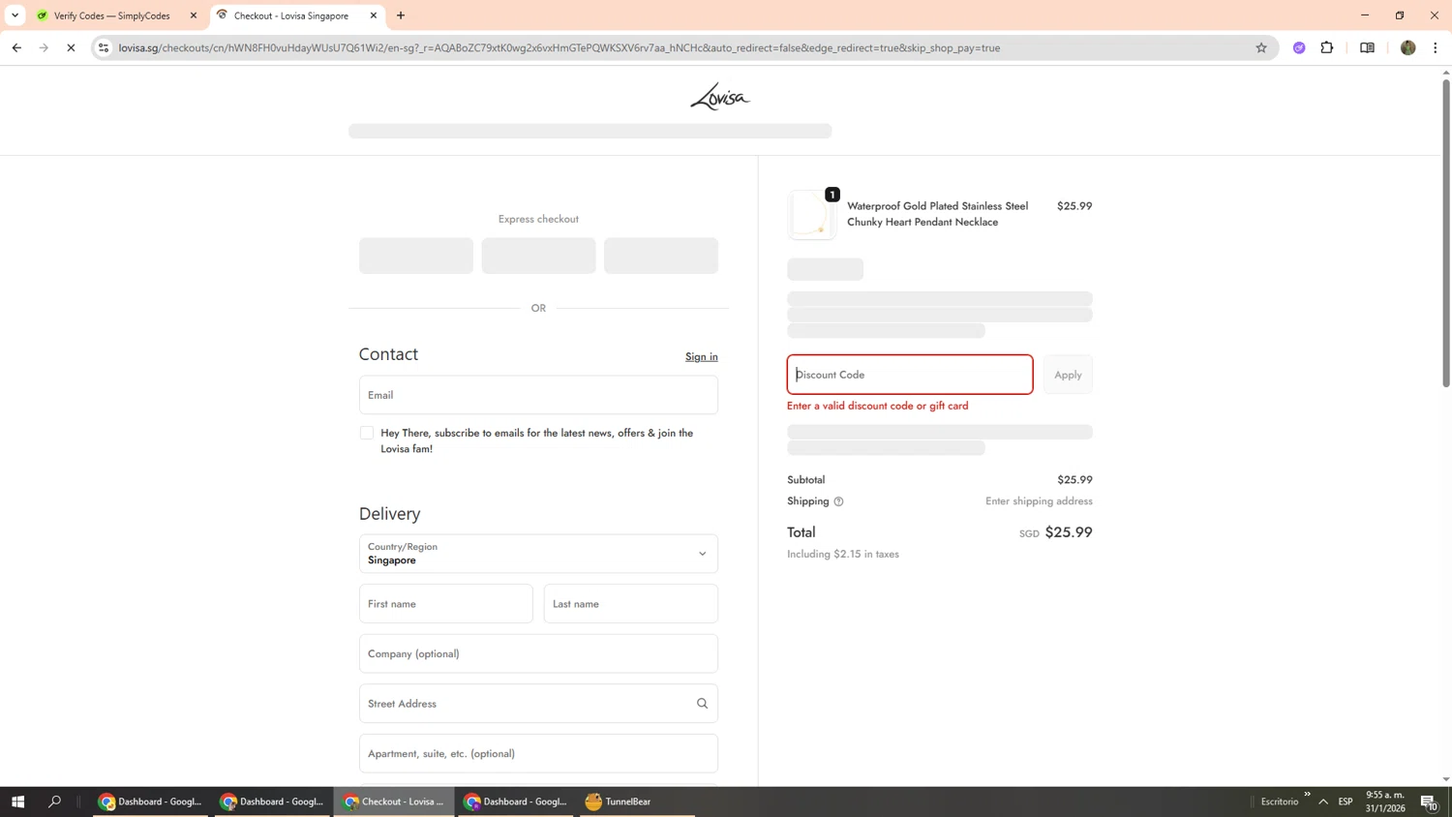Go back to previous page
The image size is (1452, 817).
click(x=16, y=47)
